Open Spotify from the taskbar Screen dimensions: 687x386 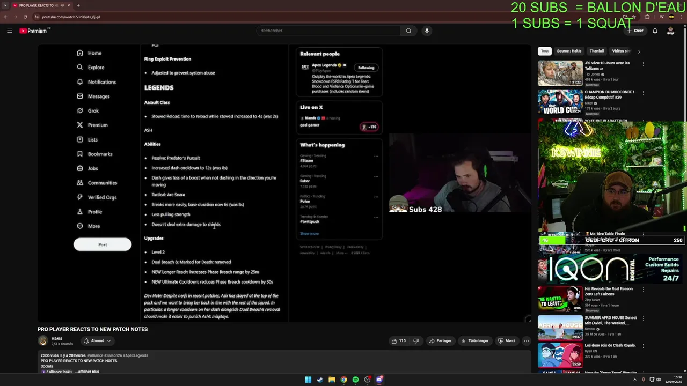click(355, 380)
